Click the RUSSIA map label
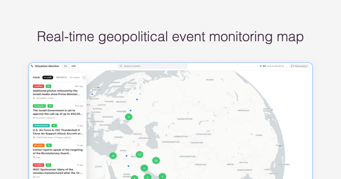This screenshot has width=341, height=179. pos(210,80)
